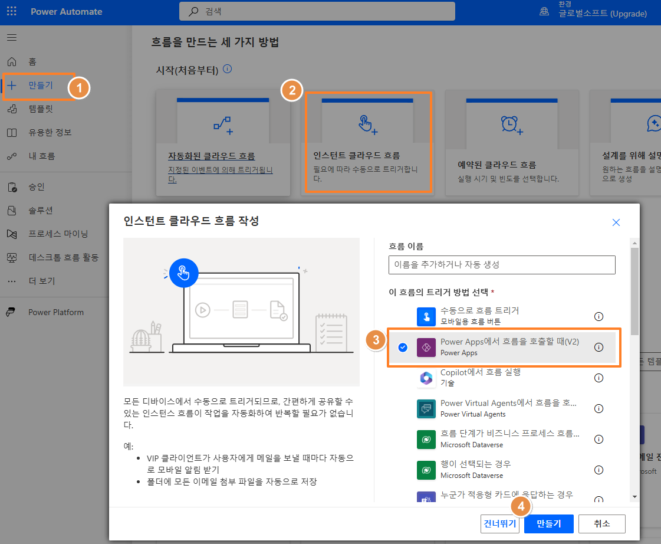
Task: Select the Copilot에서 흐름 실행 trigger
Action: [x=502, y=378]
